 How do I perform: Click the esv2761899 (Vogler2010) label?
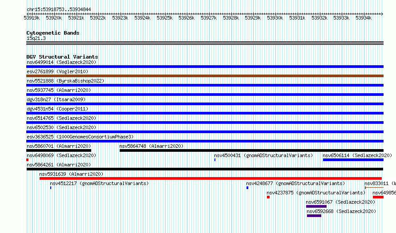[x=57, y=71]
